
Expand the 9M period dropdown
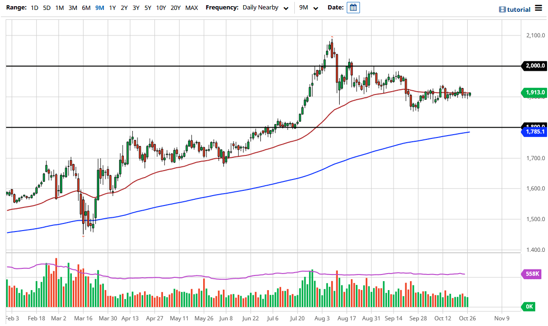308,8
